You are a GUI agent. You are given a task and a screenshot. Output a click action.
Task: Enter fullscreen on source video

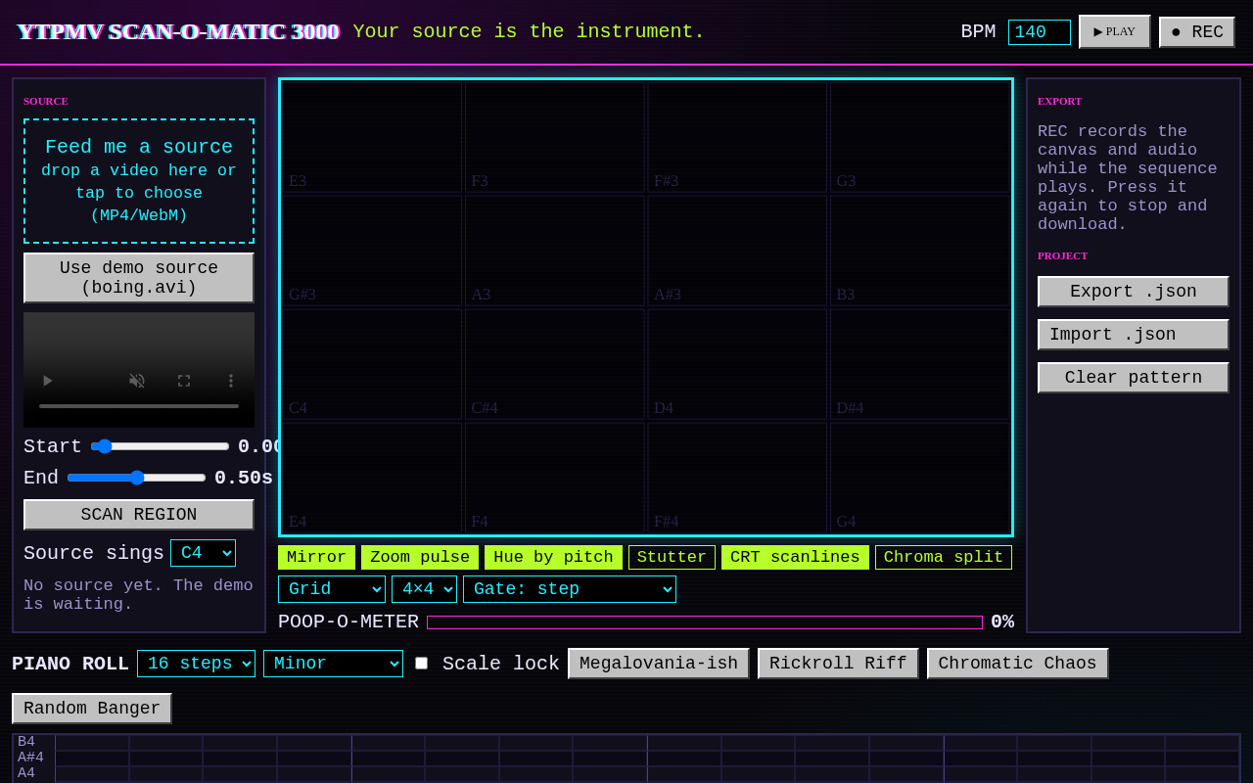[184, 381]
